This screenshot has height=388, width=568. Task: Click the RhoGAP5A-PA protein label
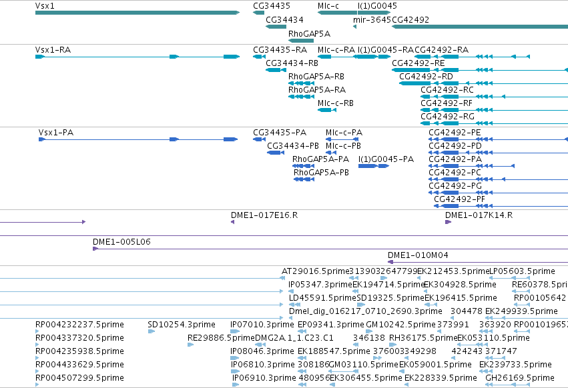[x=320, y=159]
